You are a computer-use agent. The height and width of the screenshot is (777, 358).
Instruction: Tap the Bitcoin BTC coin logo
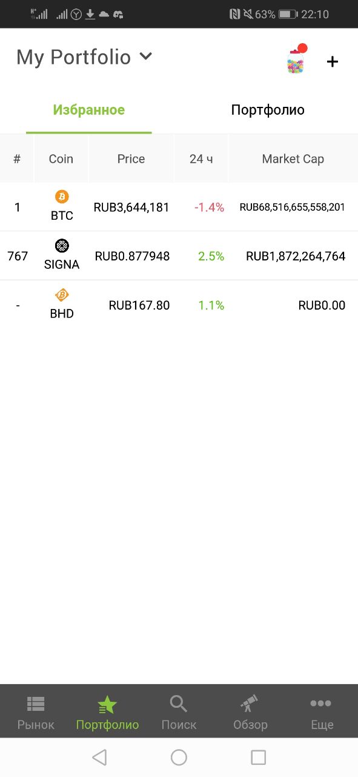point(62,196)
